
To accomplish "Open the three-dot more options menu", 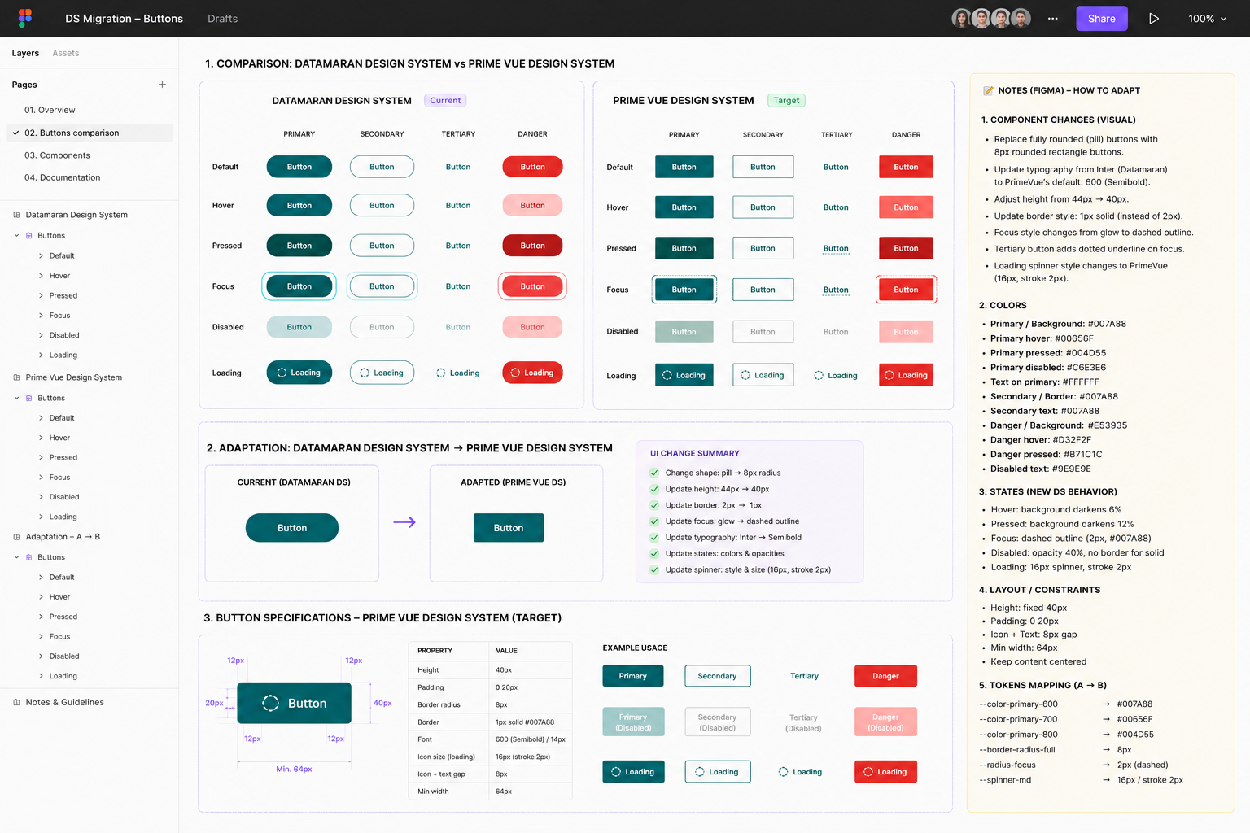I will [1053, 18].
